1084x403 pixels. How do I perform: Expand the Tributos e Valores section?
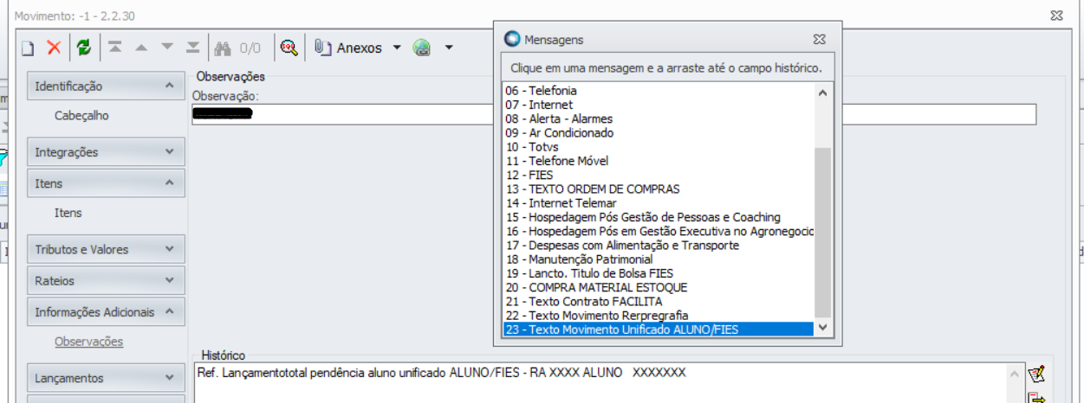(169, 250)
